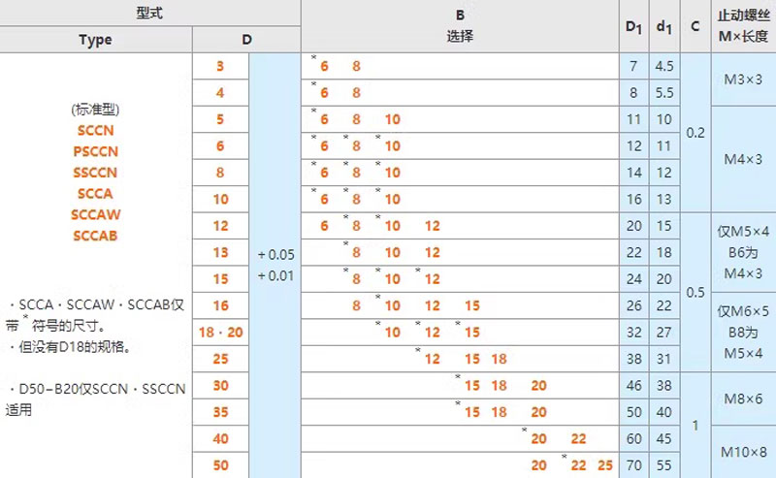The height and width of the screenshot is (478, 776).
Task: Choose D value 13
Action: coord(220,252)
